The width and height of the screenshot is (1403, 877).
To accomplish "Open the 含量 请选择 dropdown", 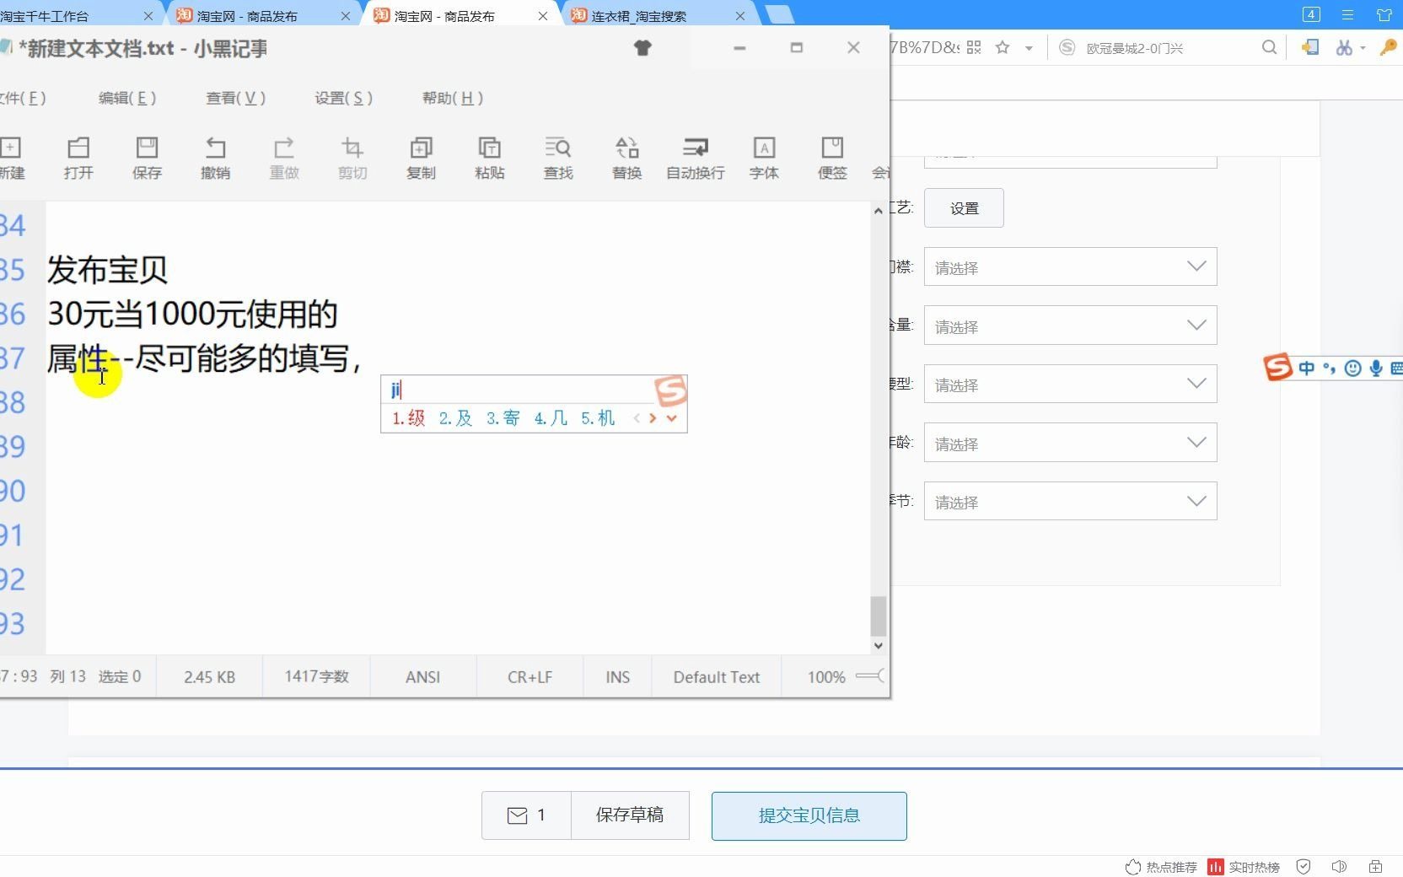I will pos(1071,326).
